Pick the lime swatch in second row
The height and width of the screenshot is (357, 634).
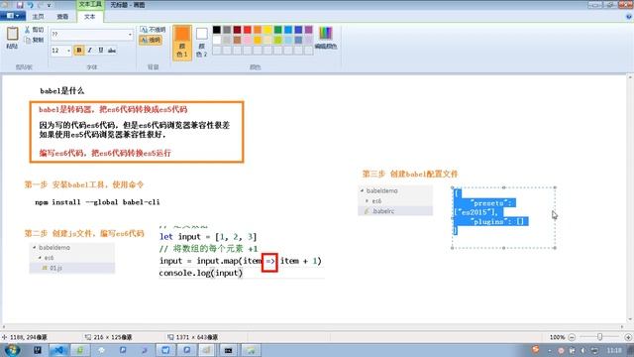click(277, 40)
